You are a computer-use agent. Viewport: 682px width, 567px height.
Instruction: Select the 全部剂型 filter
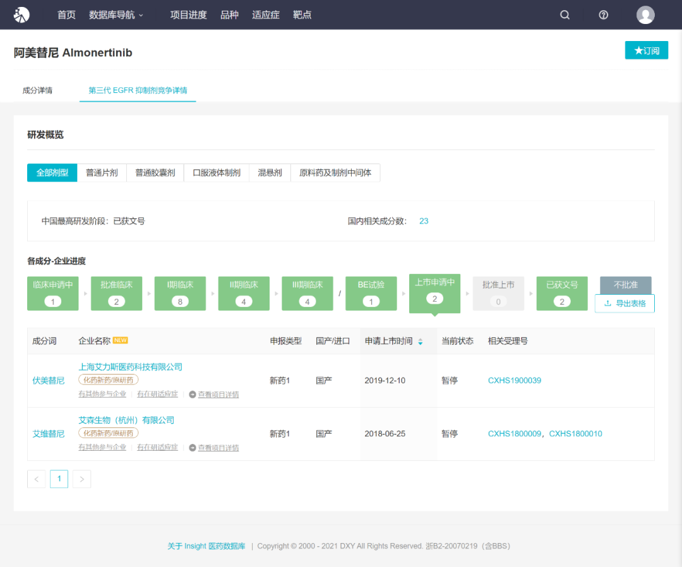pyautogui.click(x=52, y=172)
